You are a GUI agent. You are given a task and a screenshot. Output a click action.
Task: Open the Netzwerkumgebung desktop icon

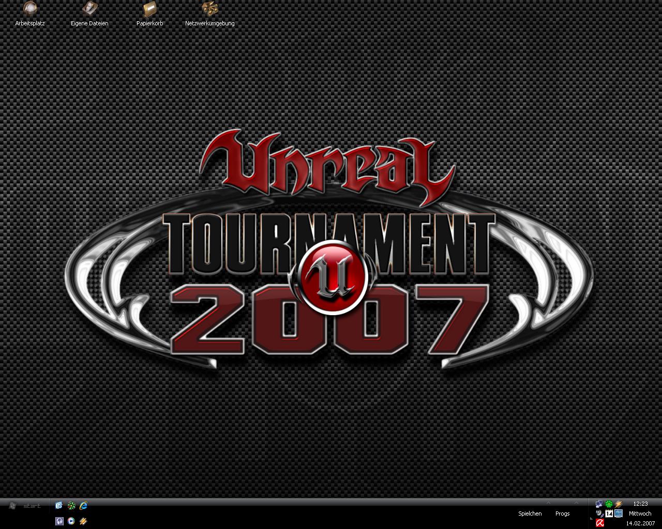[210, 14]
